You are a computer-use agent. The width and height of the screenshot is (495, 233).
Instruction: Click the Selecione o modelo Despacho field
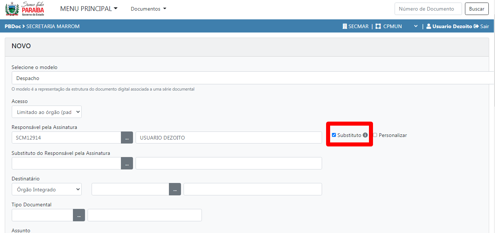click(253, 78)
